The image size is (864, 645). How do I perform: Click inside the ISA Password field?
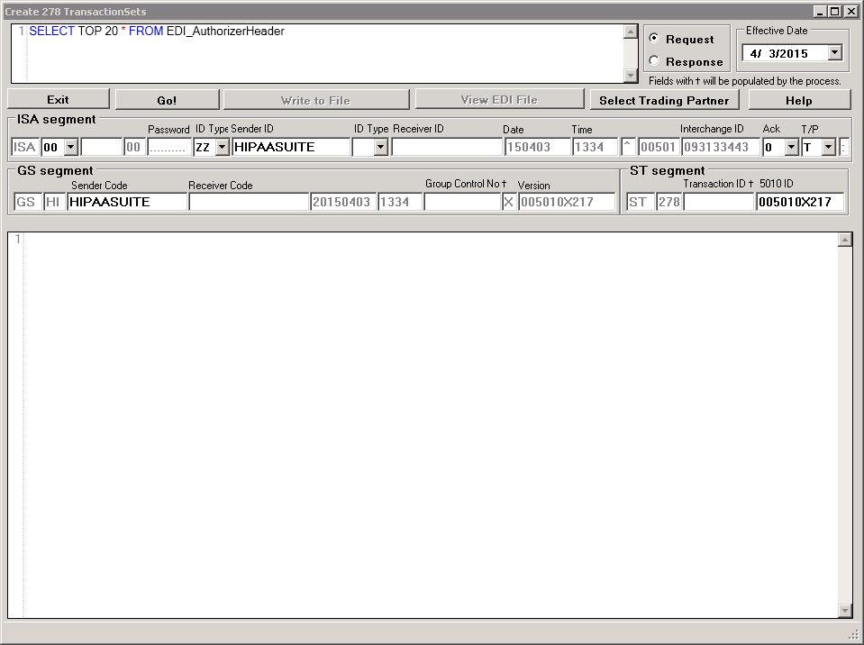[x=169, y=146]
